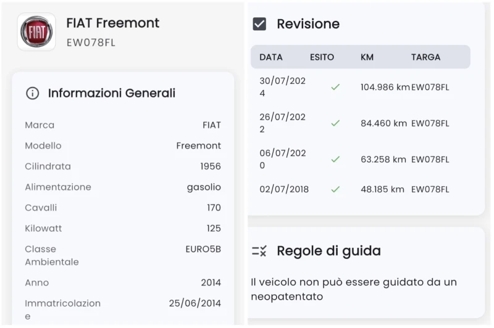
Task: Click the Marca label
Action: click(x=40, y=125)
